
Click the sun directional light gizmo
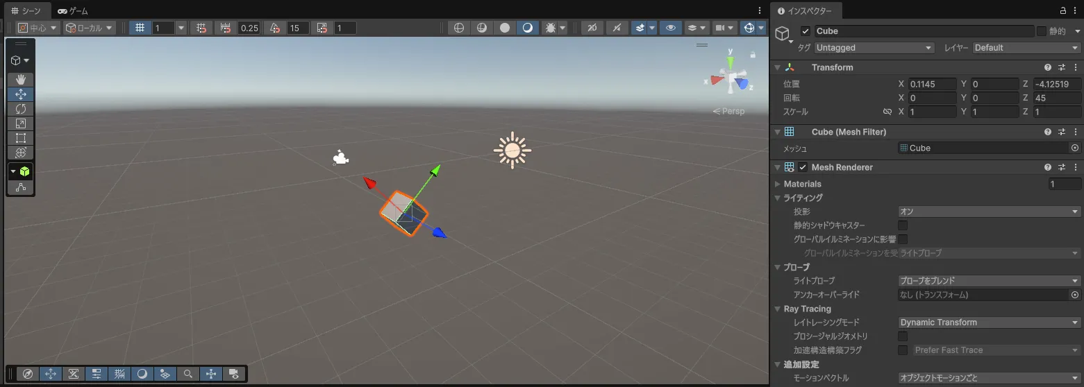pos(512,150)
